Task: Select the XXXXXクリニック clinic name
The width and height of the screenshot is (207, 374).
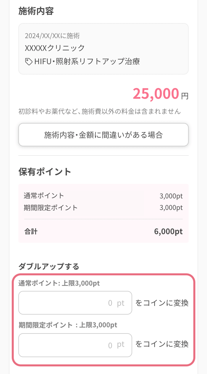Action: (55, 48)
